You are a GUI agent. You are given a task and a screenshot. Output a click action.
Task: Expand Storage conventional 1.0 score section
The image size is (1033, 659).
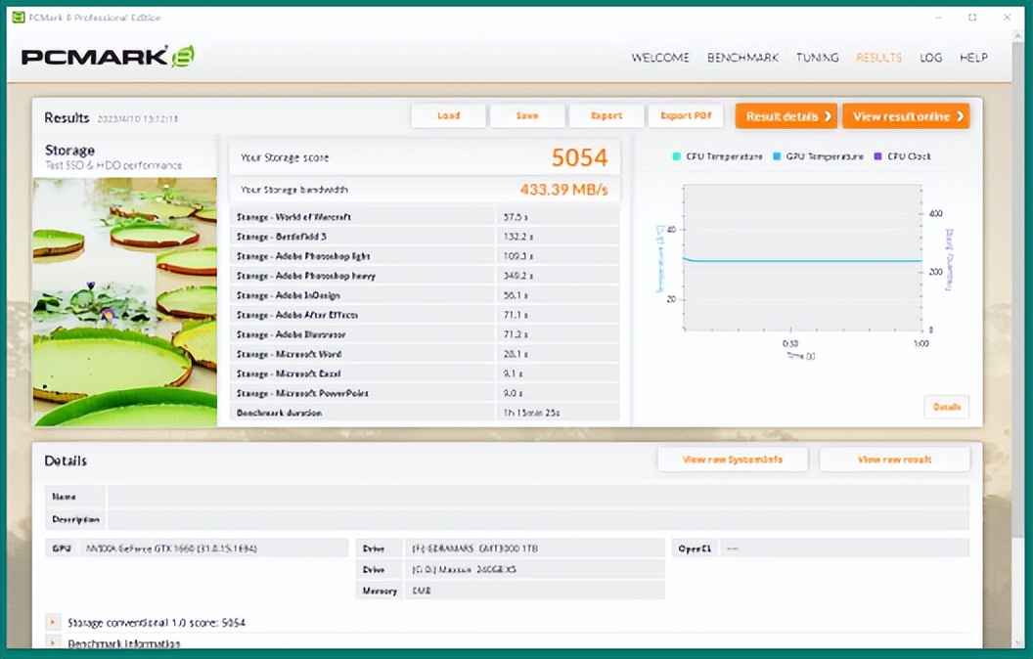tap(53, 622)
